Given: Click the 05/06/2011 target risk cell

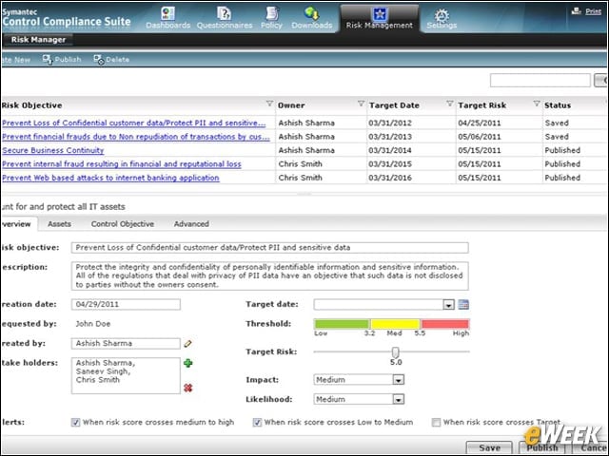Looking at the screenshot, I should [x=479, y=137].
